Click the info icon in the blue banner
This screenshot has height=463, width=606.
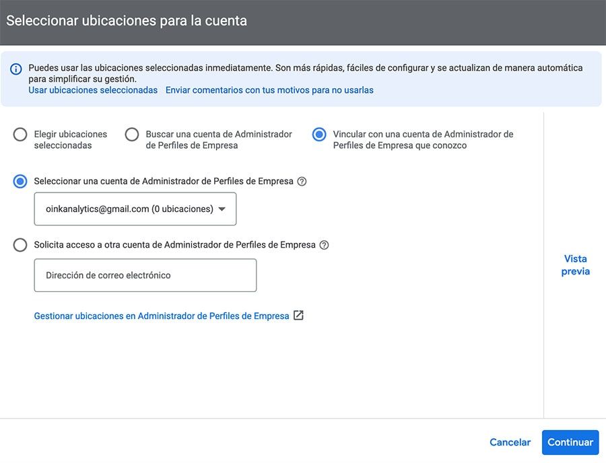coord(16,67)
